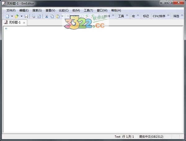This screenshot has height=141, width=186.
Task: Click the Copy icon
Action: point(52,16)
